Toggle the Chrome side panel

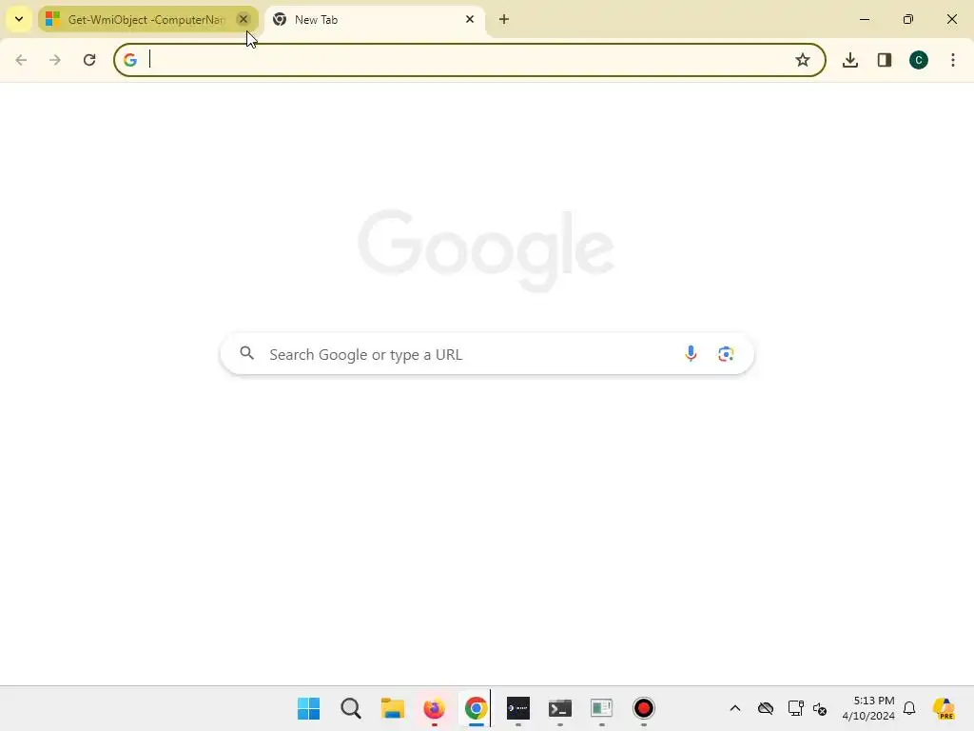tap(885, 60)
